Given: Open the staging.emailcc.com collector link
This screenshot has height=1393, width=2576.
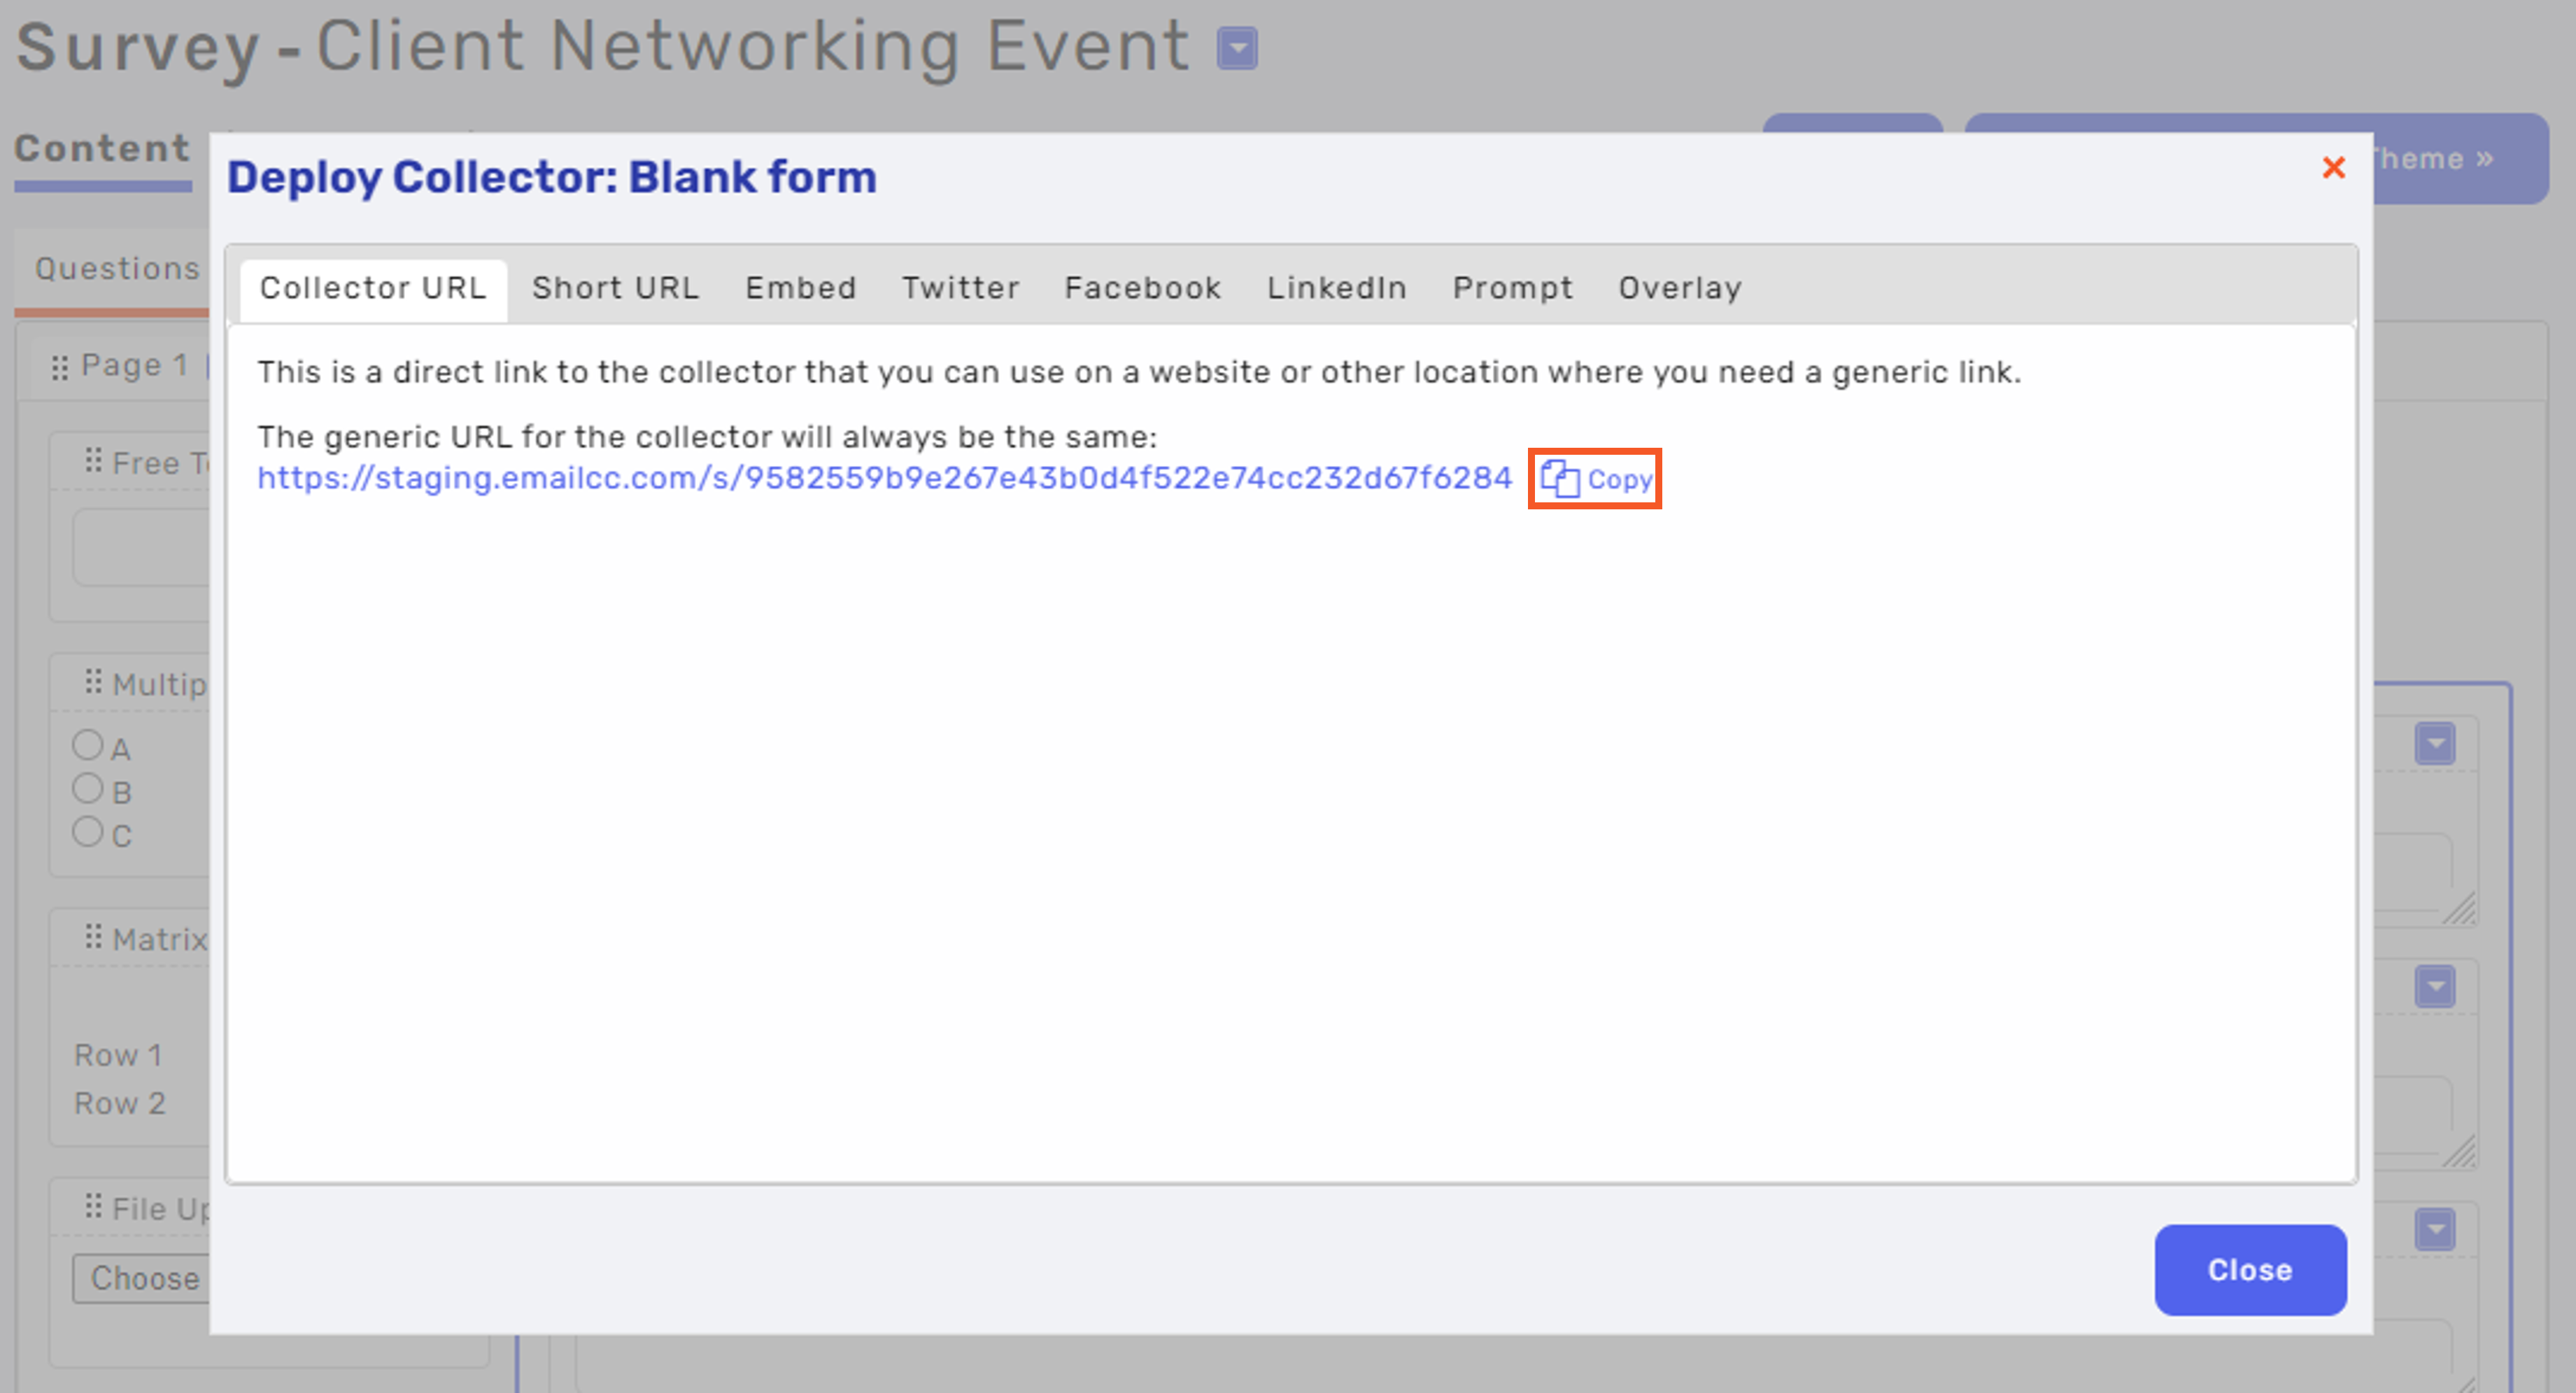Looking at the screenshot, I should [x=884, y=478].
